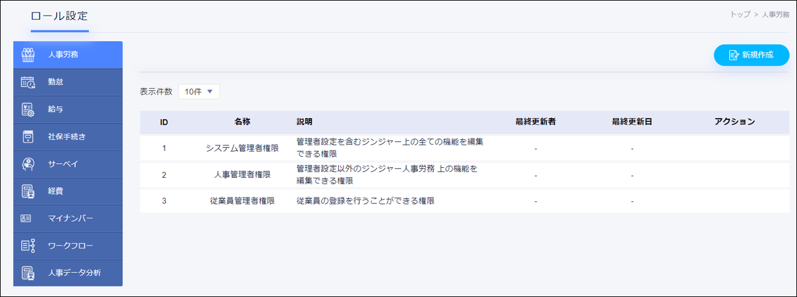The width and height of the screenshot is (797, 297).
Task: Click the トップ breadcrumb link
Action: [740, 14]
